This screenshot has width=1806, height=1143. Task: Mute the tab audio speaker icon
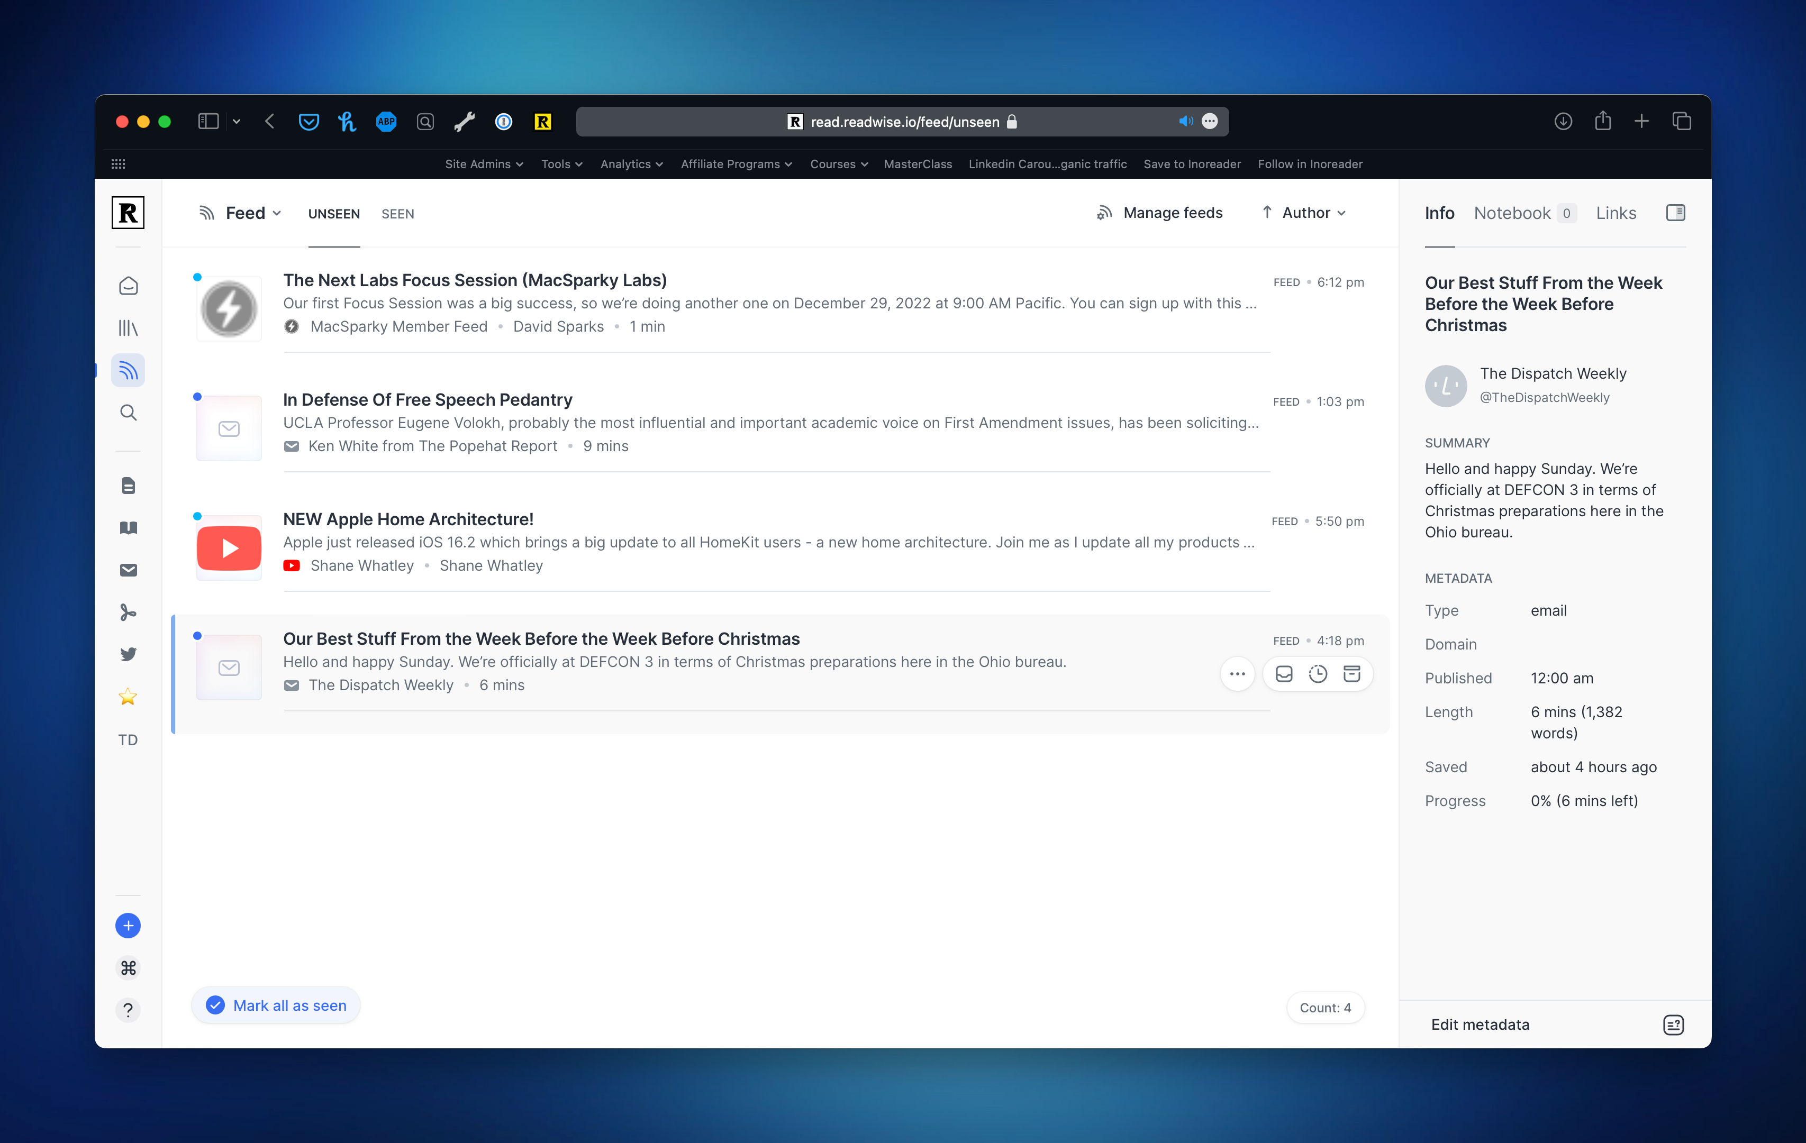(x=1185, y=122)
